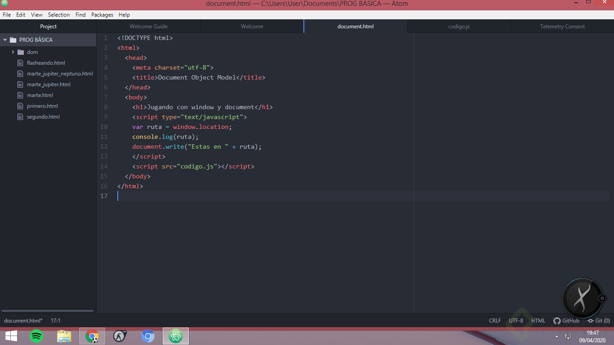Image resolution: width=614 pixels, height=345 pixels.
Task: Click the Git commit icon in status bar
Action: (x=591, y=321)
